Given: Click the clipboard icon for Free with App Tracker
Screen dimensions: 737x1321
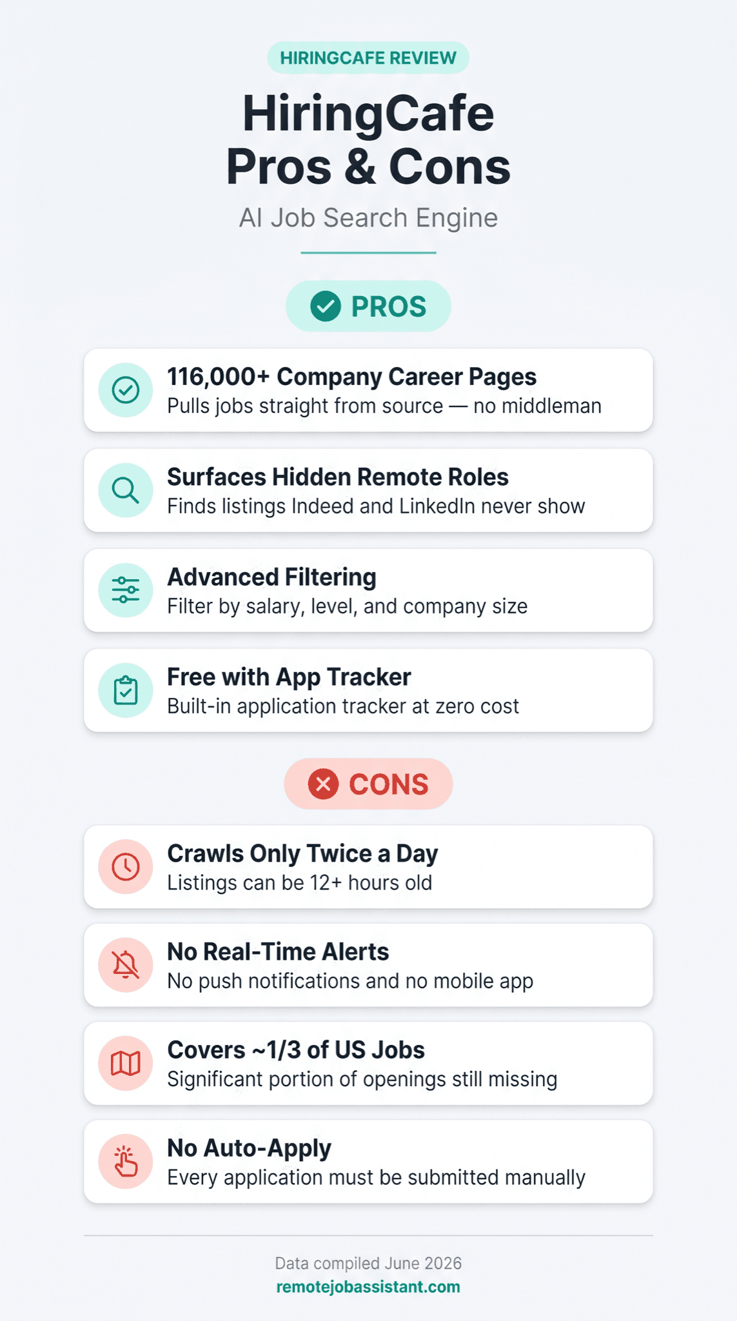Looking at the screenshot, I should coord(126,690).
